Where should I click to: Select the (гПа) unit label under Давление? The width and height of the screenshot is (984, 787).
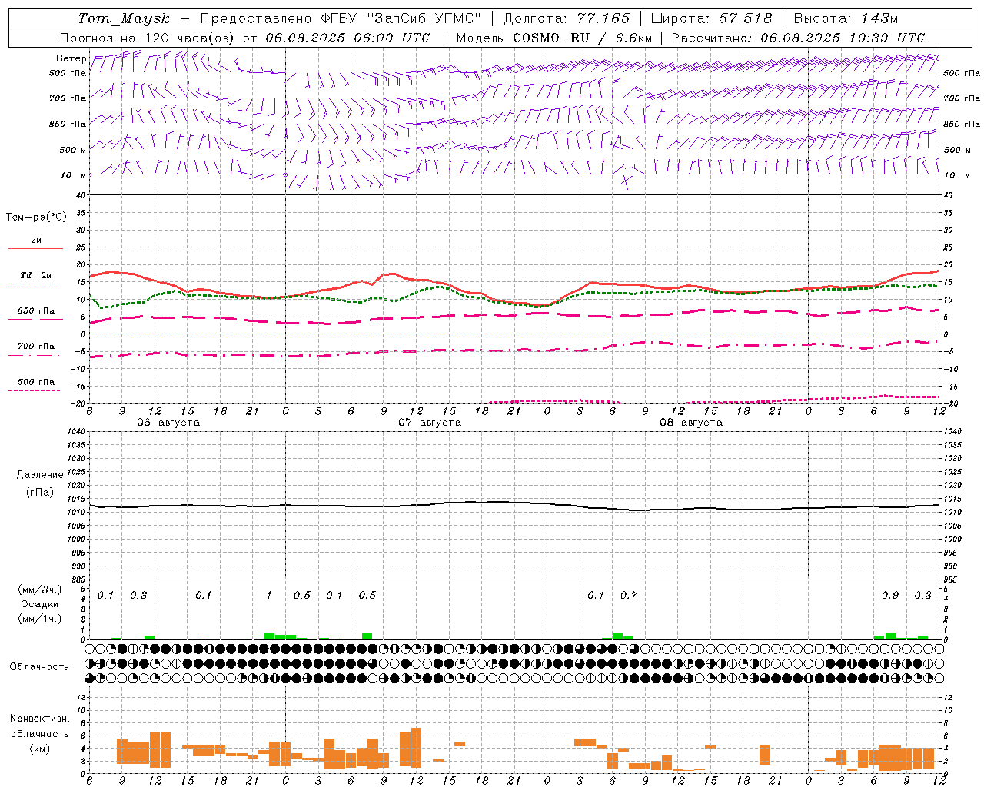(40, 493)
